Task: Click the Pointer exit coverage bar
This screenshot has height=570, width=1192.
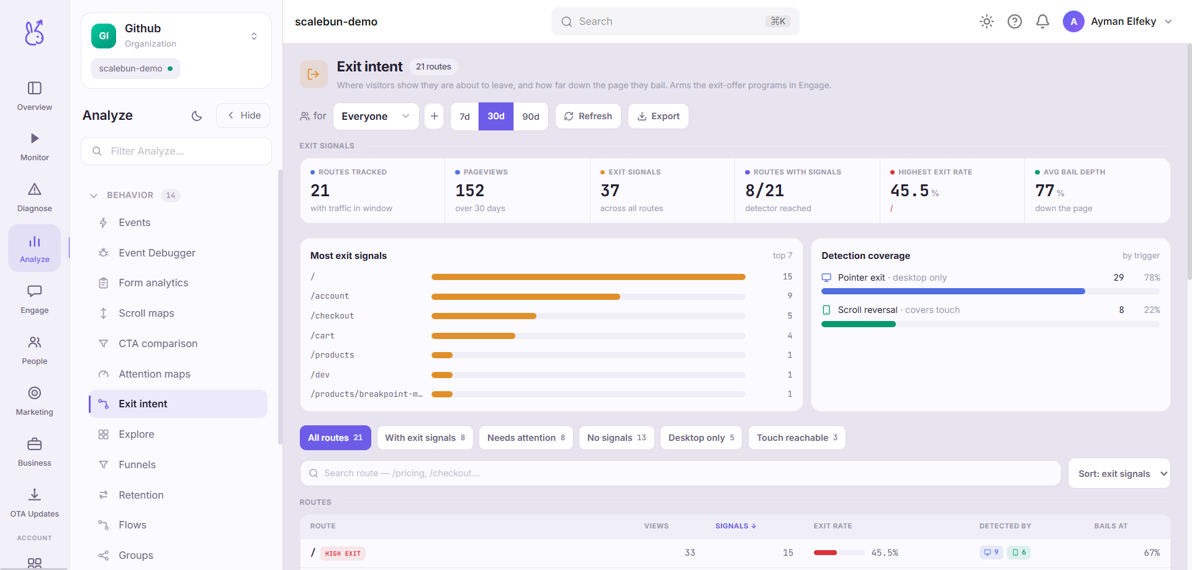Action: 990,291
